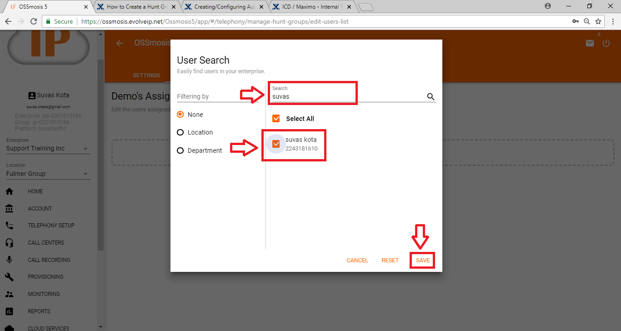Select the Department filter radio button

[180, 150]
